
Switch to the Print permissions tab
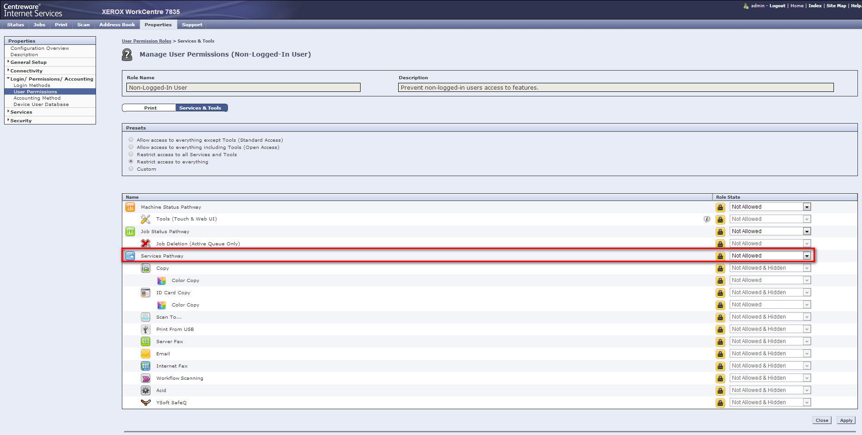[150, 108]
